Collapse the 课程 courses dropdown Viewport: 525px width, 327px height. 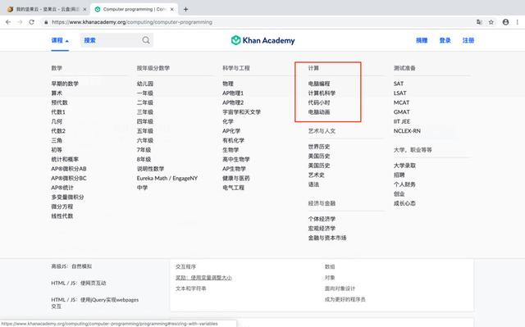60,40
